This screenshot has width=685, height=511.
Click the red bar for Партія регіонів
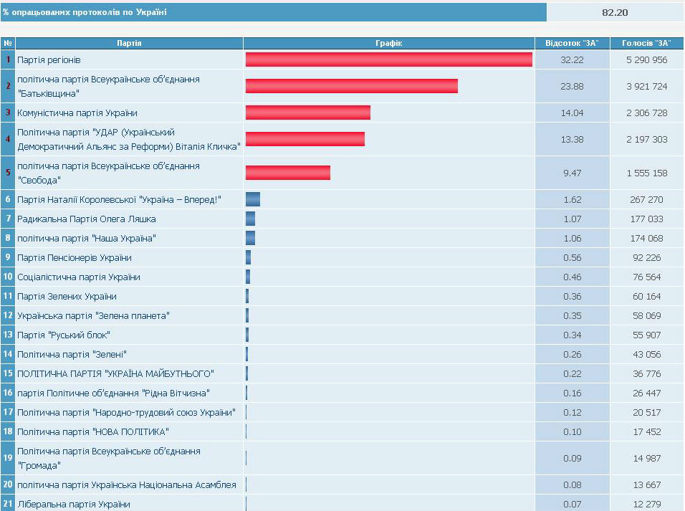389,59
